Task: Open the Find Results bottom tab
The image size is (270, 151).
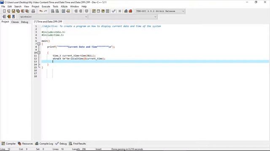Action: tap(77, 143)
